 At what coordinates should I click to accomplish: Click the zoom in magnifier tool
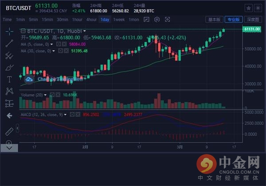(9, 142)
